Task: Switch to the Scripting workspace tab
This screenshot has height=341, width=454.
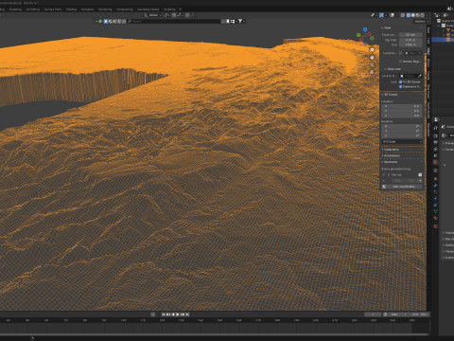Action: pos(169,9)
